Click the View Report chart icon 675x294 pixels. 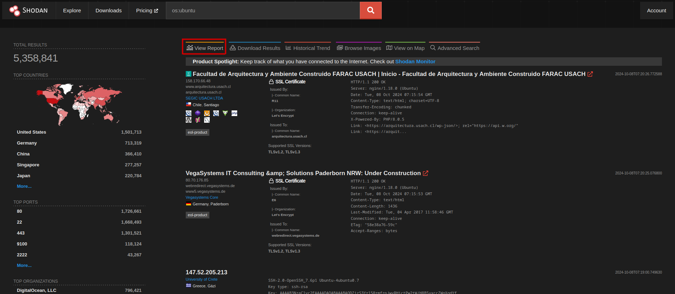coord(190,48)
